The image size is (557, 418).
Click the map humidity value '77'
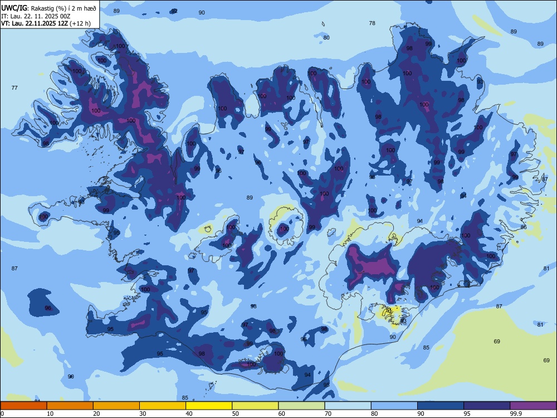point(14,88)
